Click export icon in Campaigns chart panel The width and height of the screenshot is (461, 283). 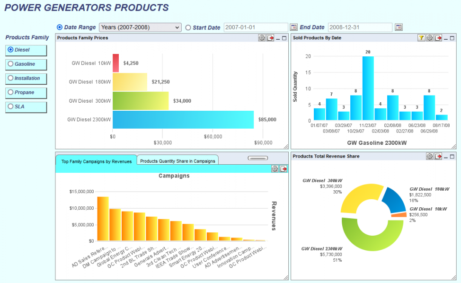[x=284, y=169]
